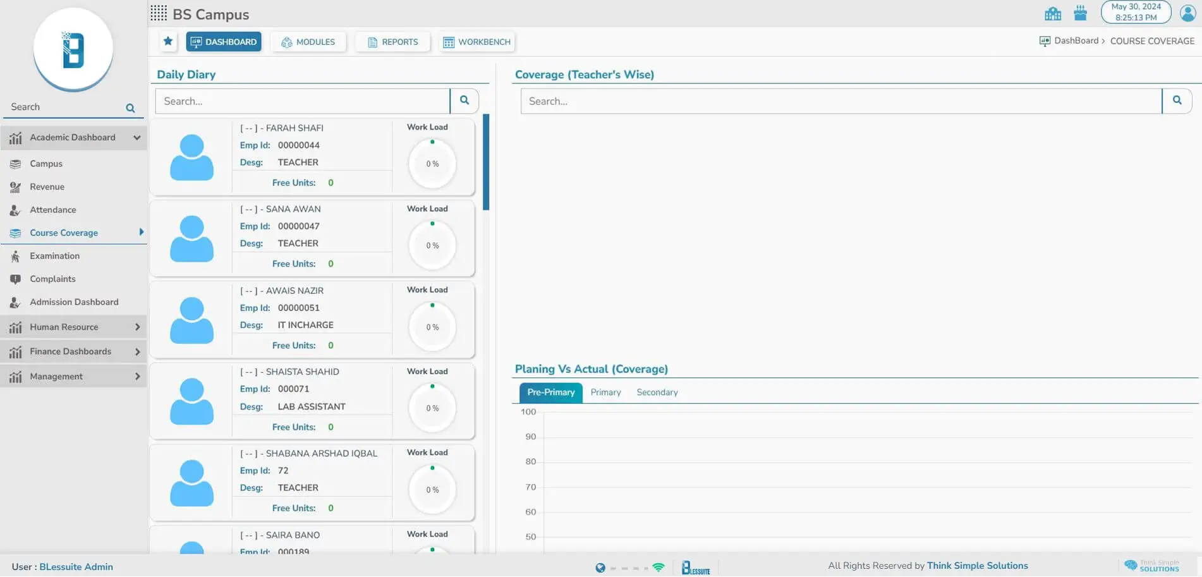Click the globe icon in status bar

pyautogui.click(x=600, y=568)
